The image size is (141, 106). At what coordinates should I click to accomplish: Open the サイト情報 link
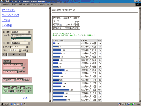click(x=6, y=25)
